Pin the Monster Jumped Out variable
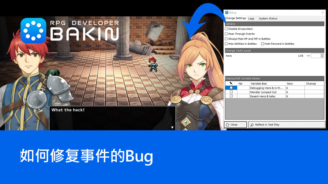Image resolution: width=328 pixels, height=184 pixels. tap(231, 92)
